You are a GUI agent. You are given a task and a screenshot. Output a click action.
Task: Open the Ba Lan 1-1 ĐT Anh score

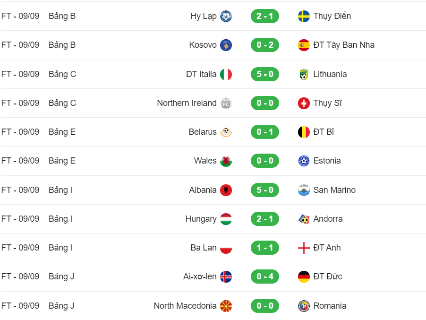[x=265, y=248]
